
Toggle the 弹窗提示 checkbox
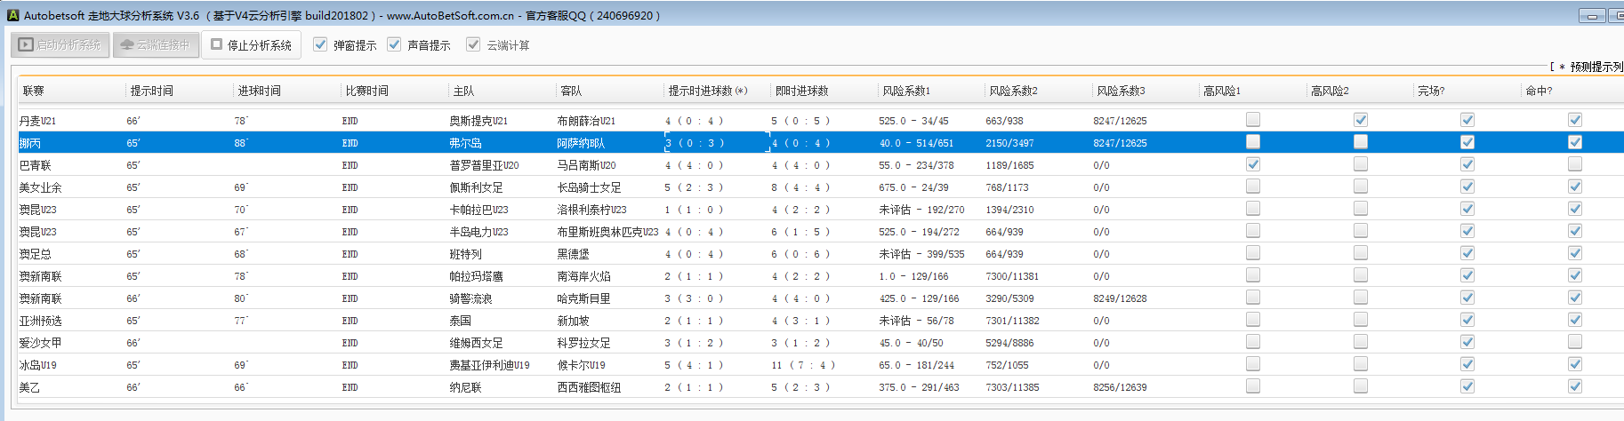320,44
